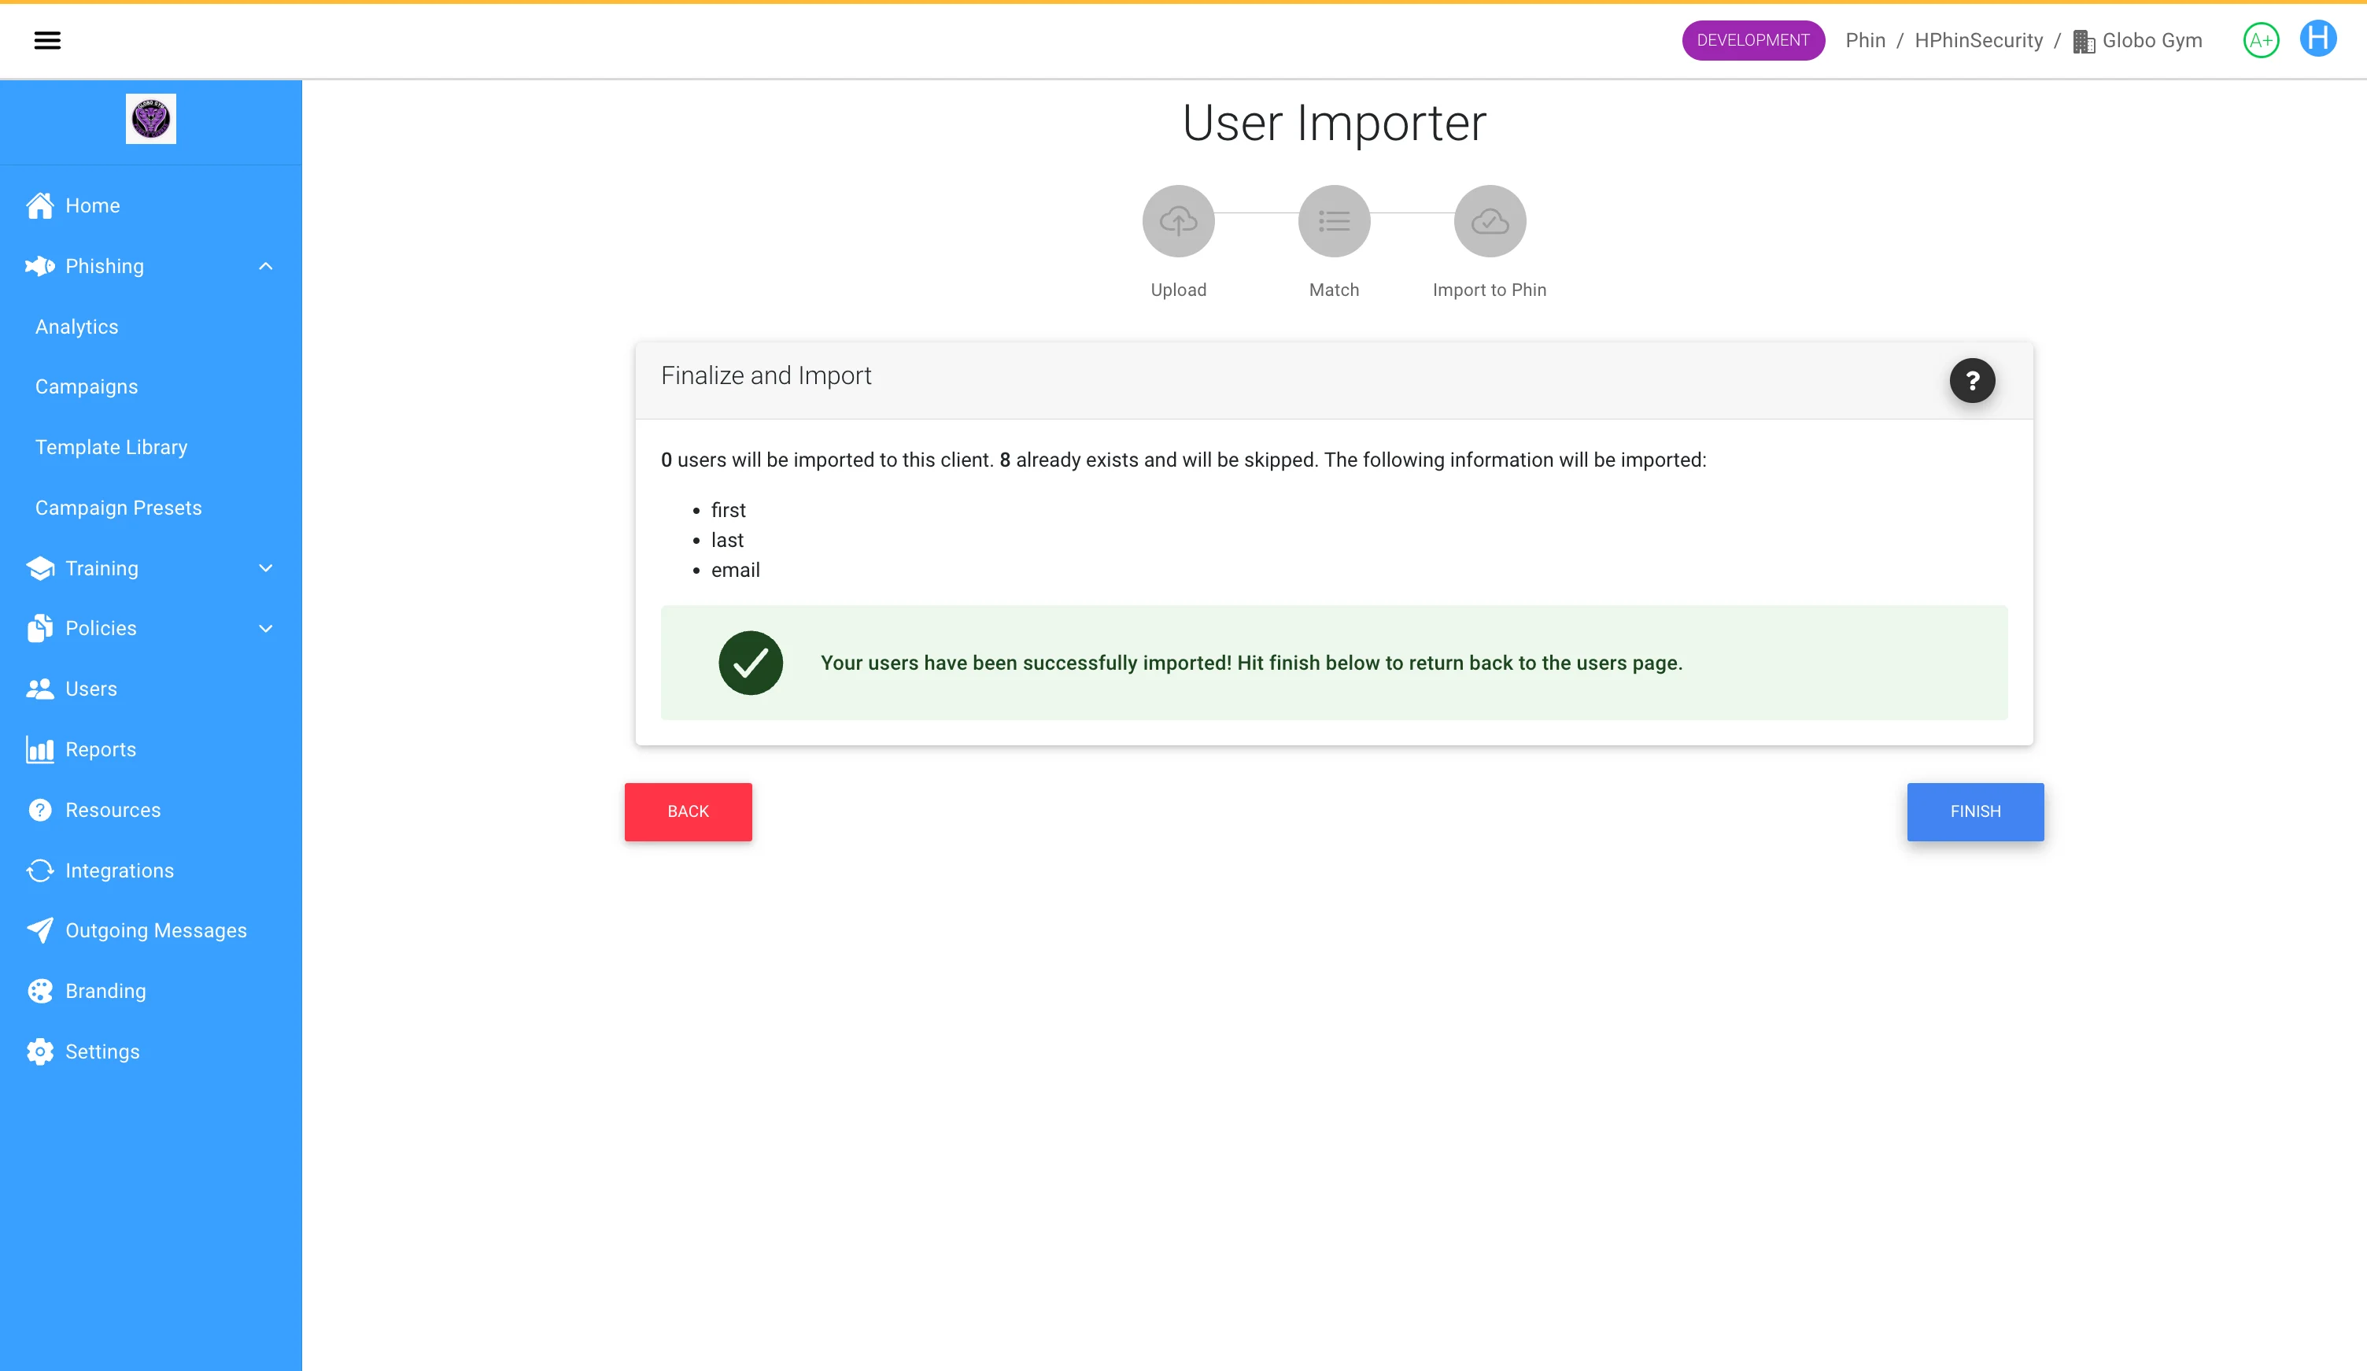2367x1371 pixels.
Task: Click the successfully imported message text
Action: point(1251,663)
